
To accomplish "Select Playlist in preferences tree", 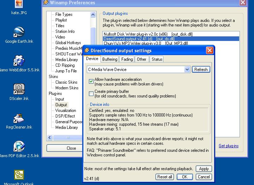I will [61, 20].
